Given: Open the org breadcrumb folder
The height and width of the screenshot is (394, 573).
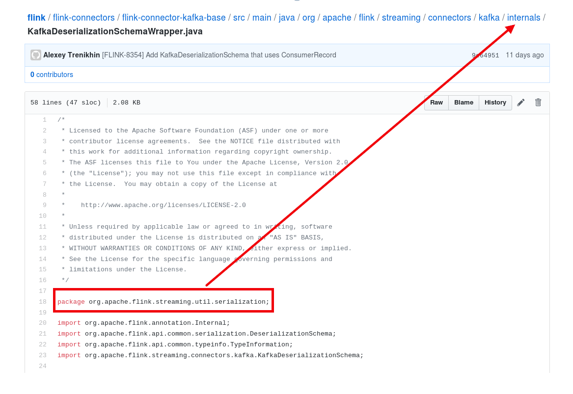Looking at the screenshot, I should [308, 18].
